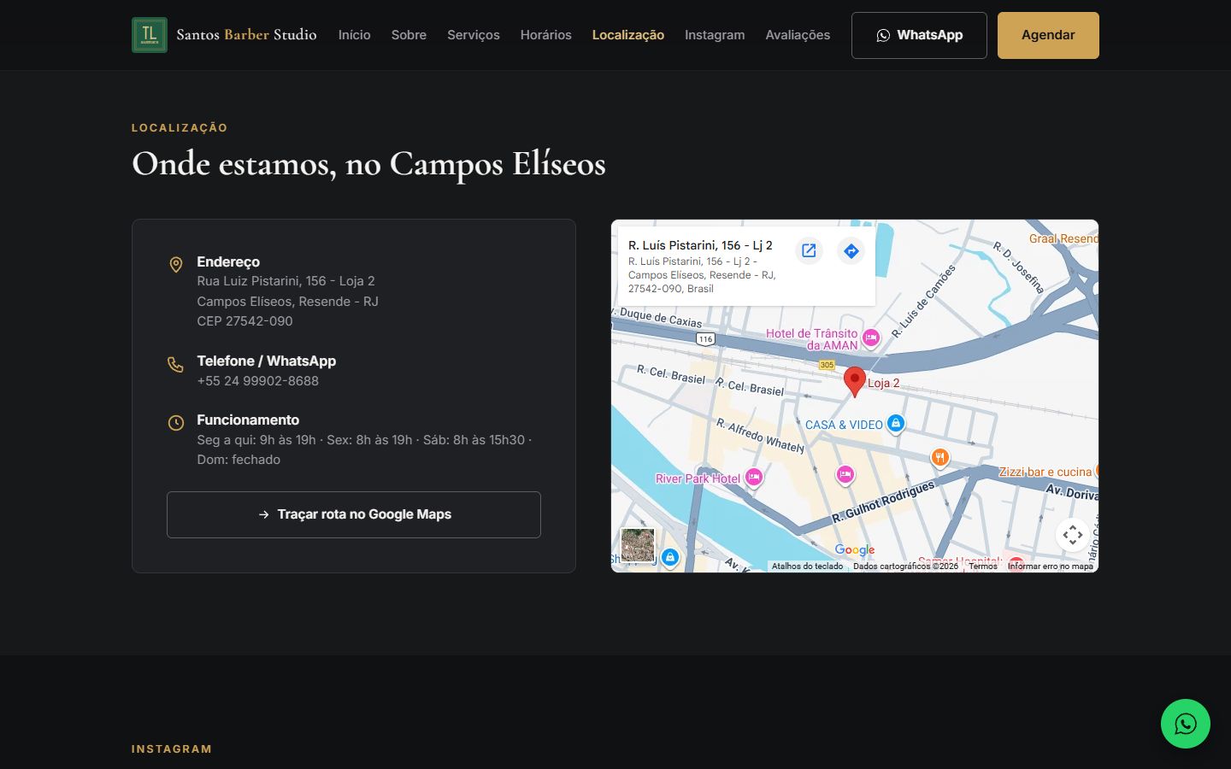1231x769 pixels.
Task: Open the Sobre section from the navbar
Action: coord(409,35)
